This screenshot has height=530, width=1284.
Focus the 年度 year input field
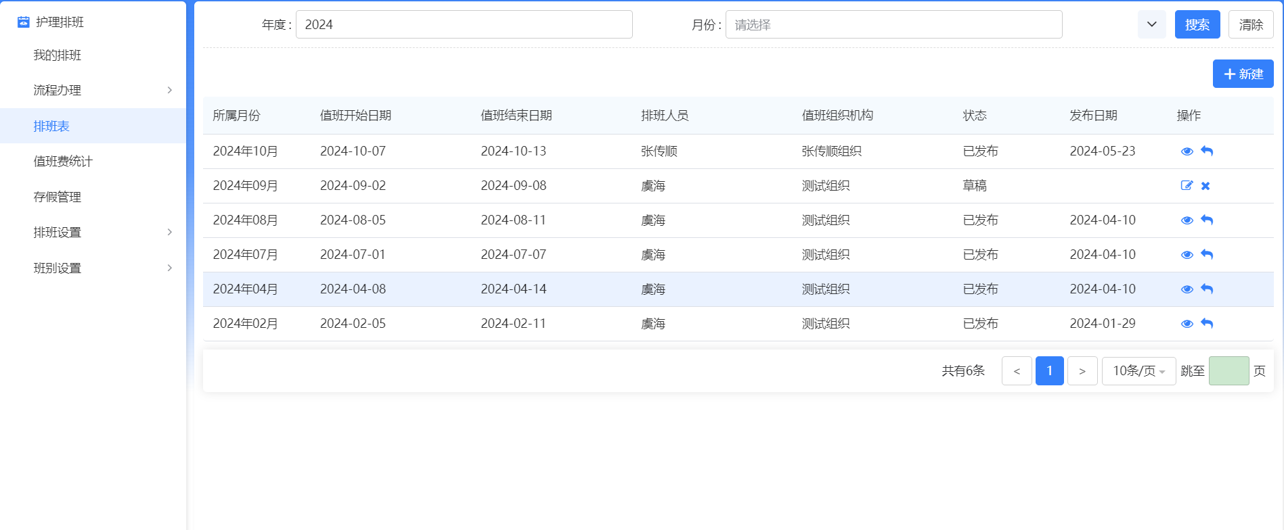pyautogui.click(x=464, y=24)
